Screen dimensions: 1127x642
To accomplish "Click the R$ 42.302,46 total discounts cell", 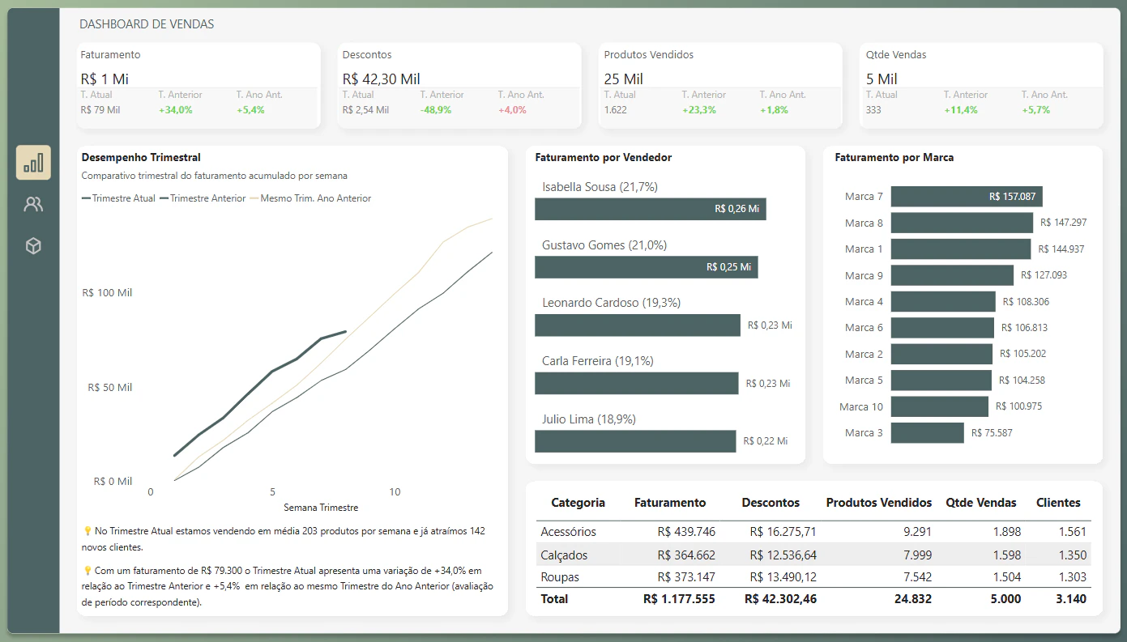I will pyautogui.click(x=781, y=599).
